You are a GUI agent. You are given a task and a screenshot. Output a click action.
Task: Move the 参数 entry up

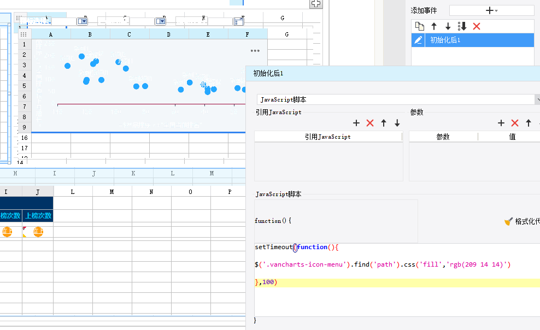(529, 123)
